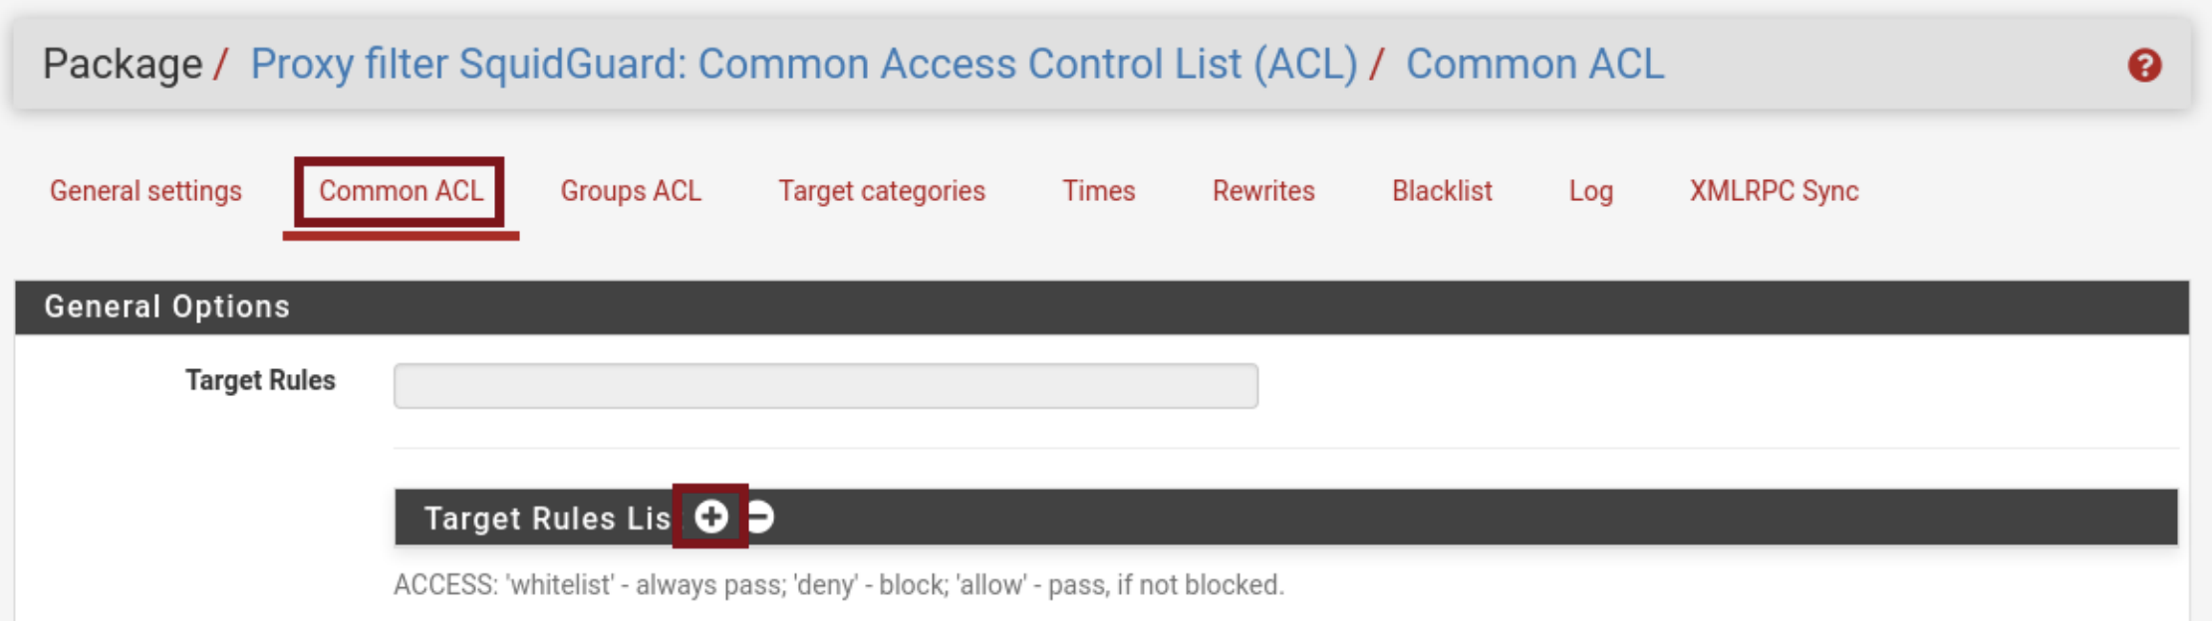This screenshot has width=2212, height=621.
Task: Open the help question mark icon
Action: pyautogui.click(x=2144, y=66)
